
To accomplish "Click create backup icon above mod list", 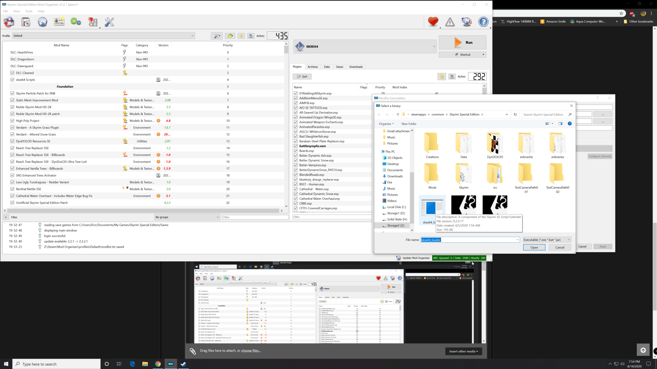I will coord(251,36).
